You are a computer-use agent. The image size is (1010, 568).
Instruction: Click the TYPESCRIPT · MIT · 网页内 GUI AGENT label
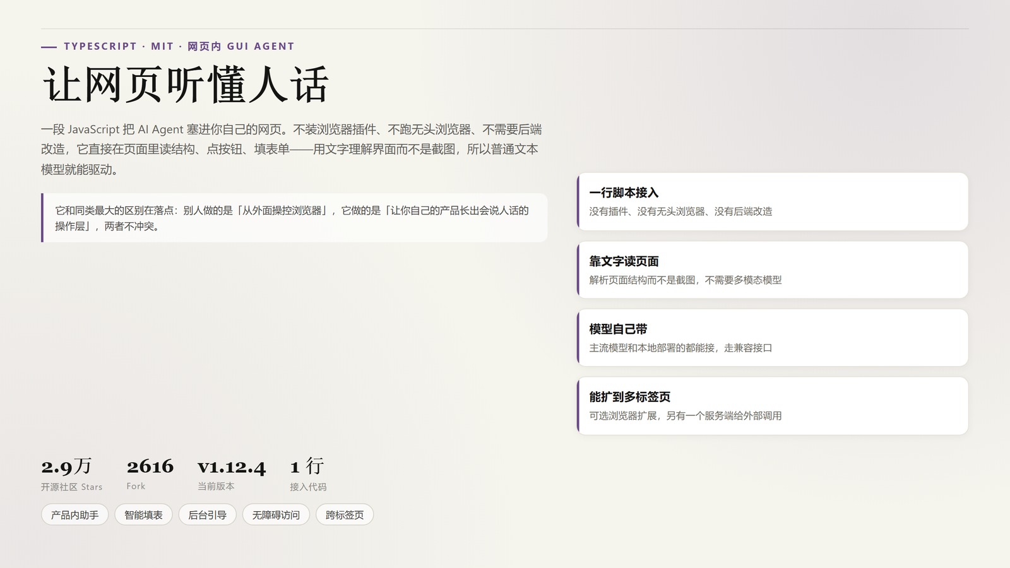pyautogui.click(x=179, y=46)
